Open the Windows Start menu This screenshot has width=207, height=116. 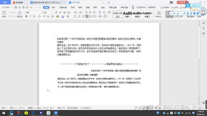pos(3,113)
